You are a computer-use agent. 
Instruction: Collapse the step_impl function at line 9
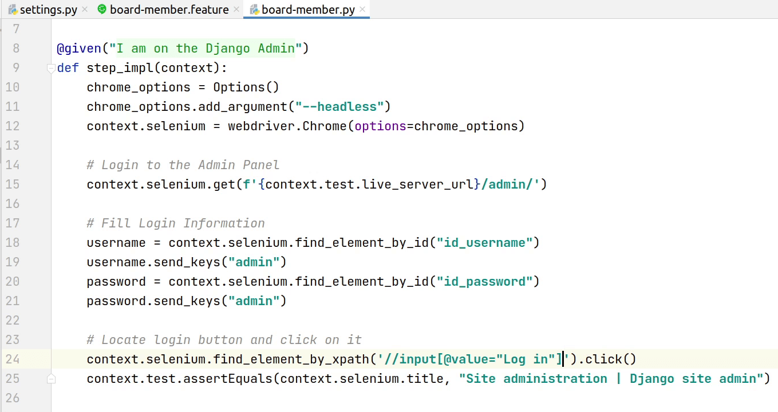tap(51, 69)
